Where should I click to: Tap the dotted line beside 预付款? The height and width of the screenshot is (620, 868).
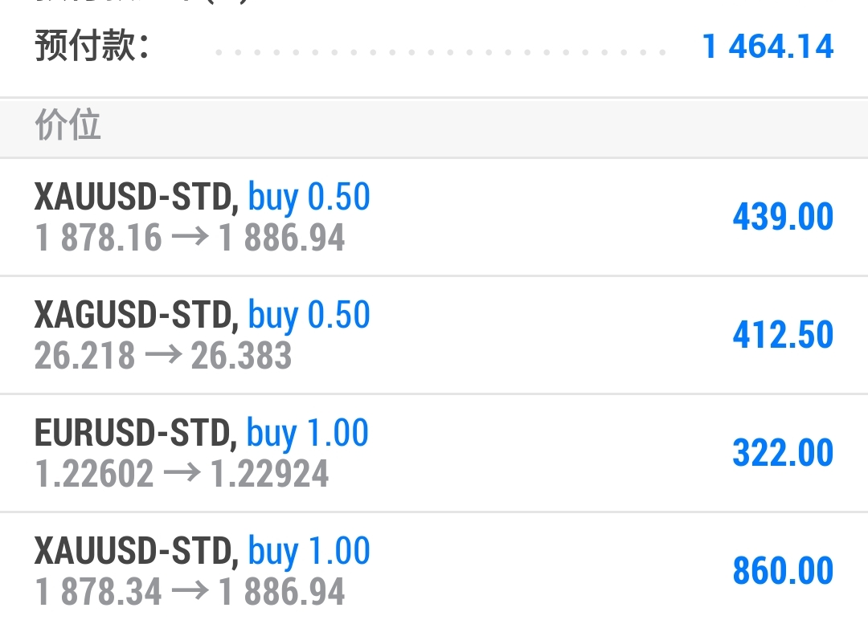tap(440, 52)
